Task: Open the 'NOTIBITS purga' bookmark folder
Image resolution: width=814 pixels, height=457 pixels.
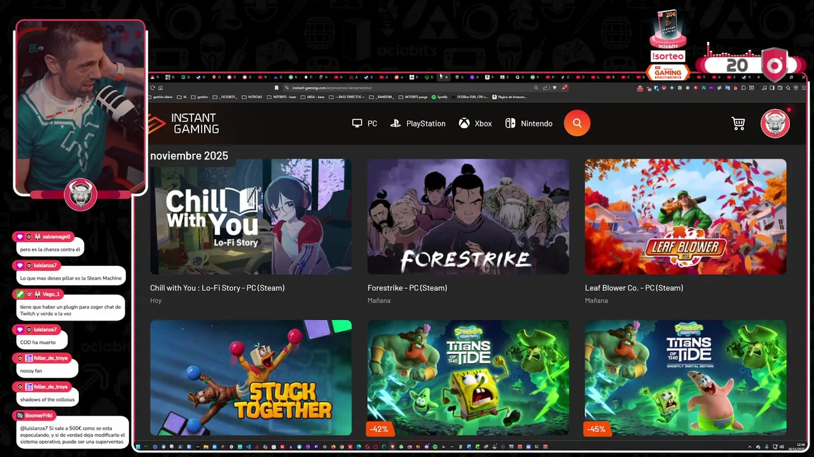Action: coord(413,97)
